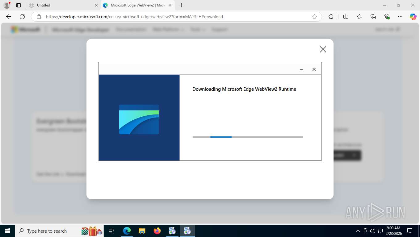
Task: Open Collections panel
Action: click(373, 17)
